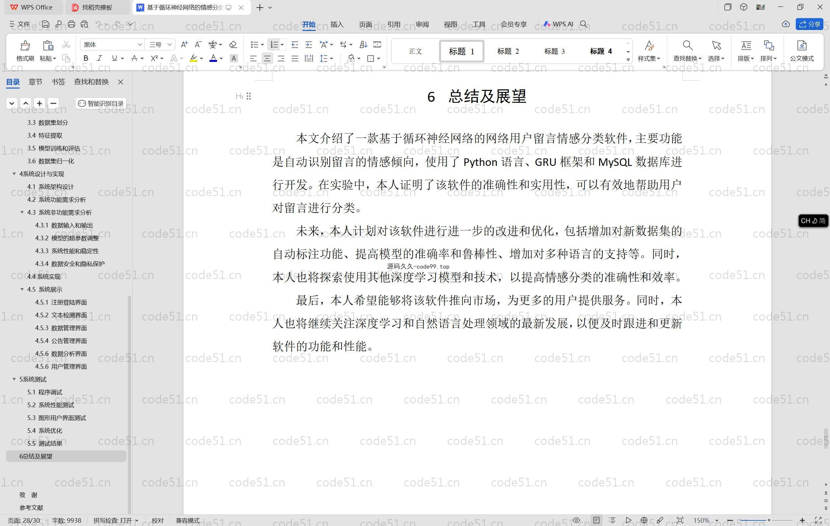Open line spacing dropdown
Image resolution: width=830 pixels, height=526 pixels.
(x=332, y=58)
